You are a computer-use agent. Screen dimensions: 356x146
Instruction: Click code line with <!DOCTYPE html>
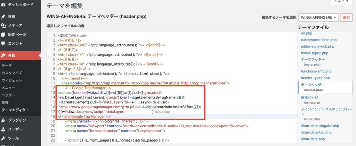[x=72, y=35]
